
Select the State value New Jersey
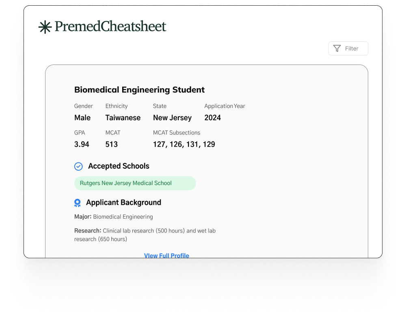pos(172,118)
